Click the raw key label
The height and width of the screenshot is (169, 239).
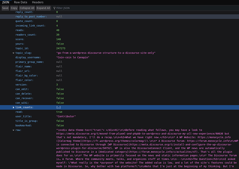pyautogui.click(x=18, y=130)
